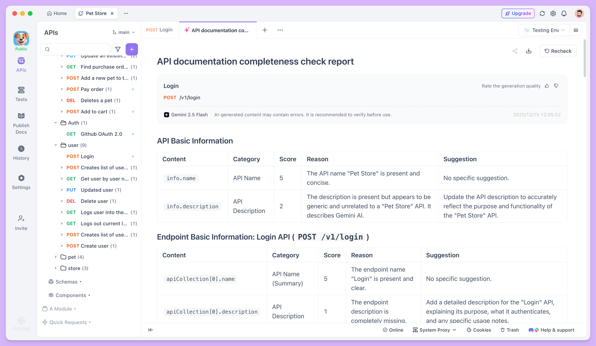Click the share report icon
Screen dimensions: 596x346
[515, 51]
